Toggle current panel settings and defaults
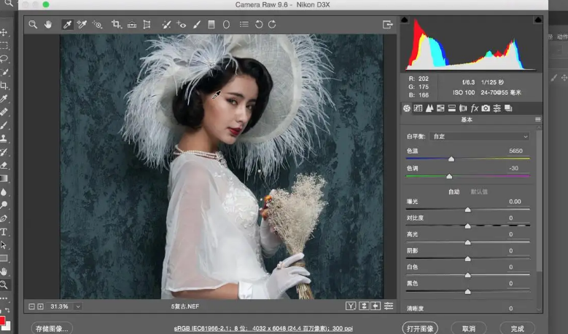568x334 pixels. click(389, 306)
